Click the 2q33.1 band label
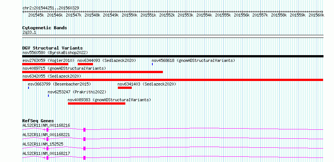The image size is (334, 162). (x=29, y=32)
